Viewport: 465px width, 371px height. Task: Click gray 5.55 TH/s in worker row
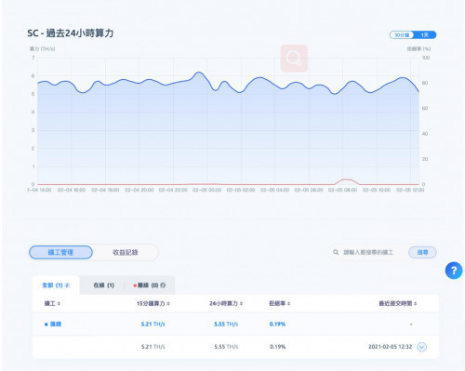pyautogui.click(x=226, y=347)
